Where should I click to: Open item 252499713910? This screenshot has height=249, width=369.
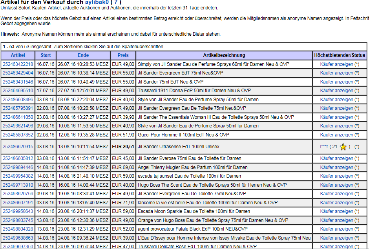tap(18, 185)
